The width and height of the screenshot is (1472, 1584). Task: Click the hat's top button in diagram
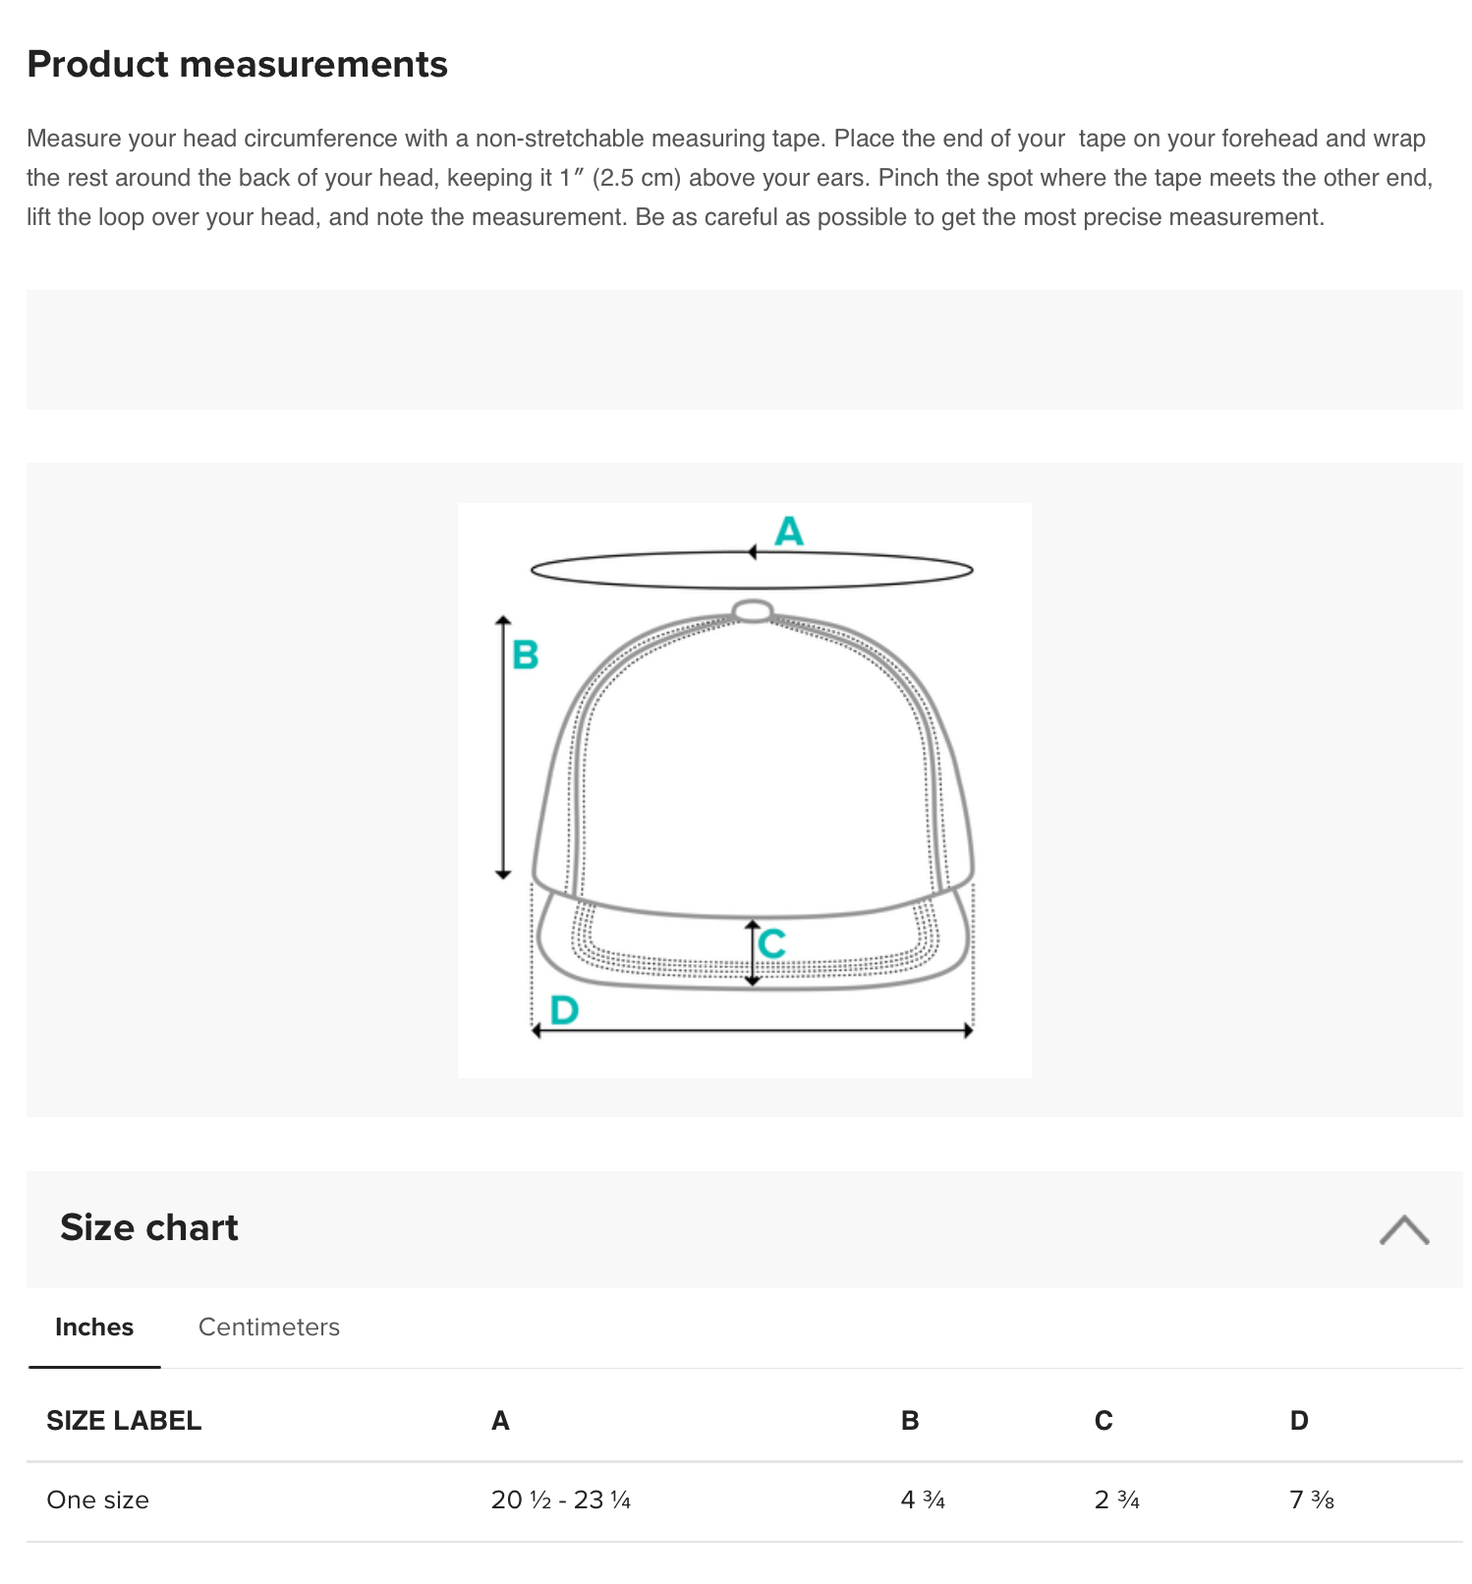pyautogui.click(x=753, y=611)
